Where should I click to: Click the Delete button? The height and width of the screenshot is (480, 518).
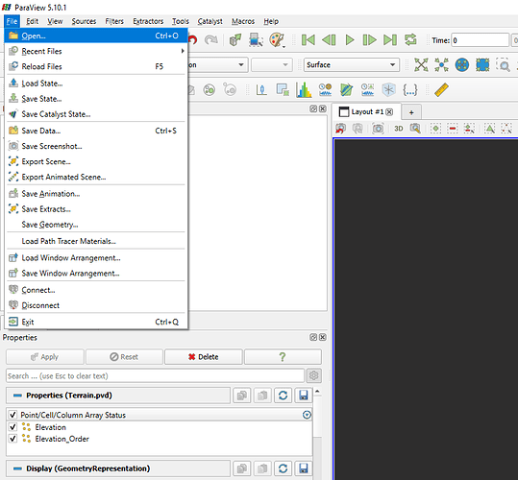coord(204,356)
